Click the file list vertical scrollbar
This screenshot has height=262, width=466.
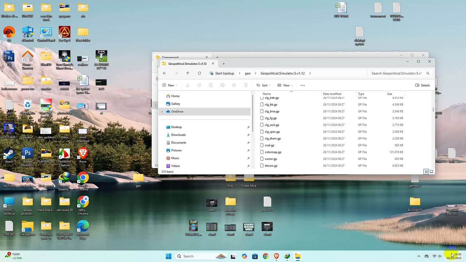click(433, 109)
